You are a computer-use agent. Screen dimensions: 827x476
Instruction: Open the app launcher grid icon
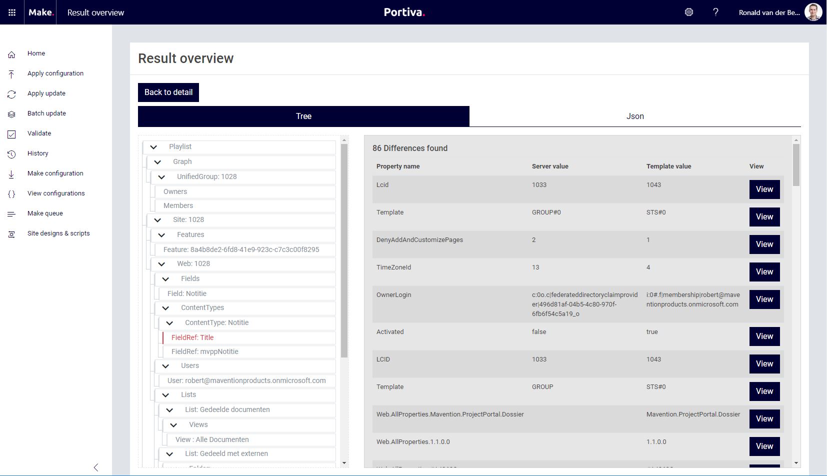click(x=12, y=12)
